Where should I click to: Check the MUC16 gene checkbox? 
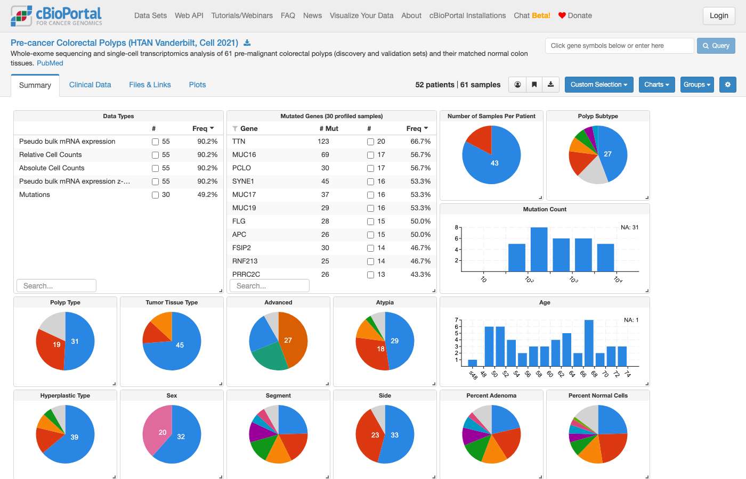370,155
